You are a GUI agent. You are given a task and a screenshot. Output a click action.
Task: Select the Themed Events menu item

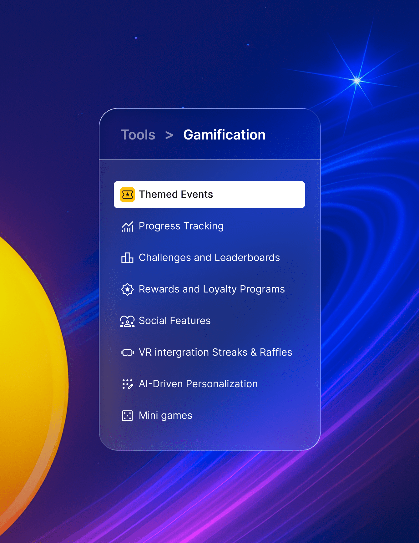tap(209, 195)
